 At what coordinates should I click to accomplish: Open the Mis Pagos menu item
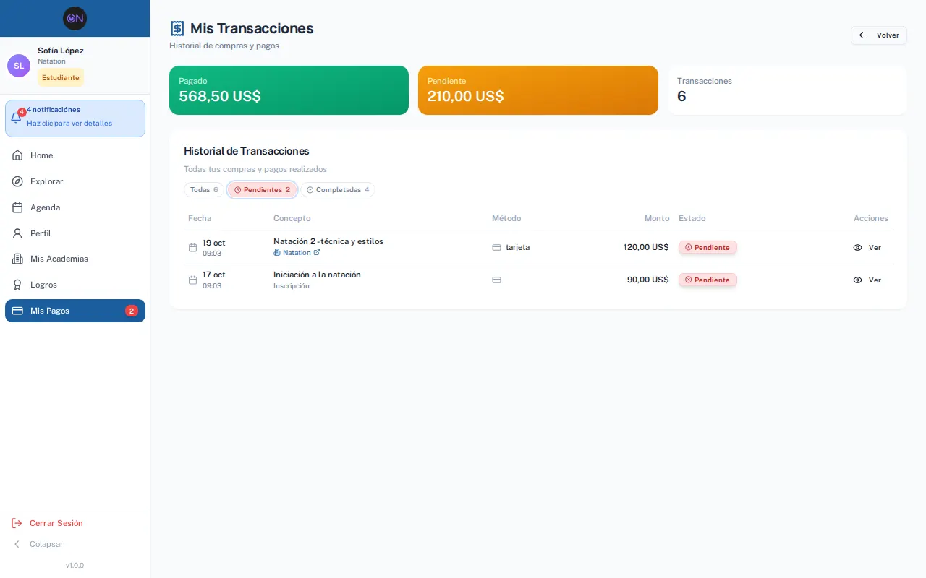[75, 311]
